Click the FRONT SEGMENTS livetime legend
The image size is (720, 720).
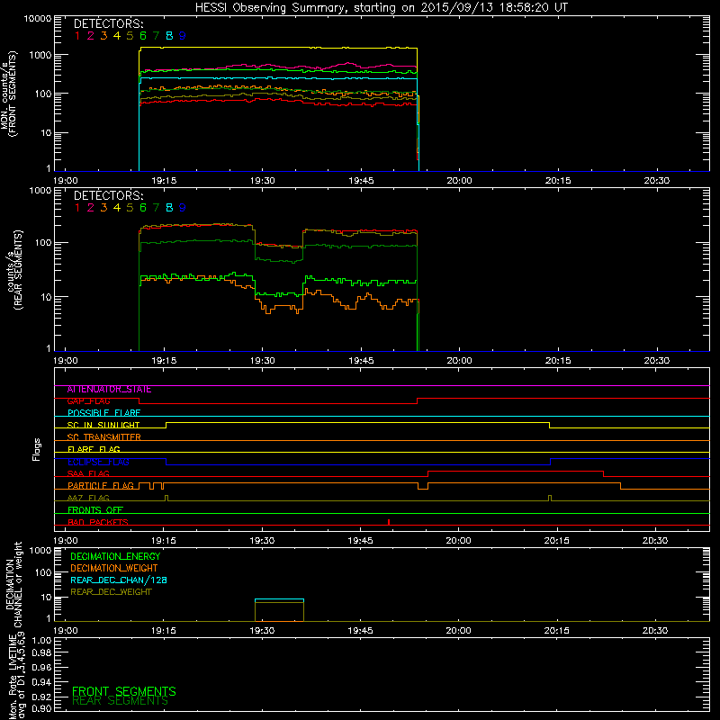[x=124, y=691]
